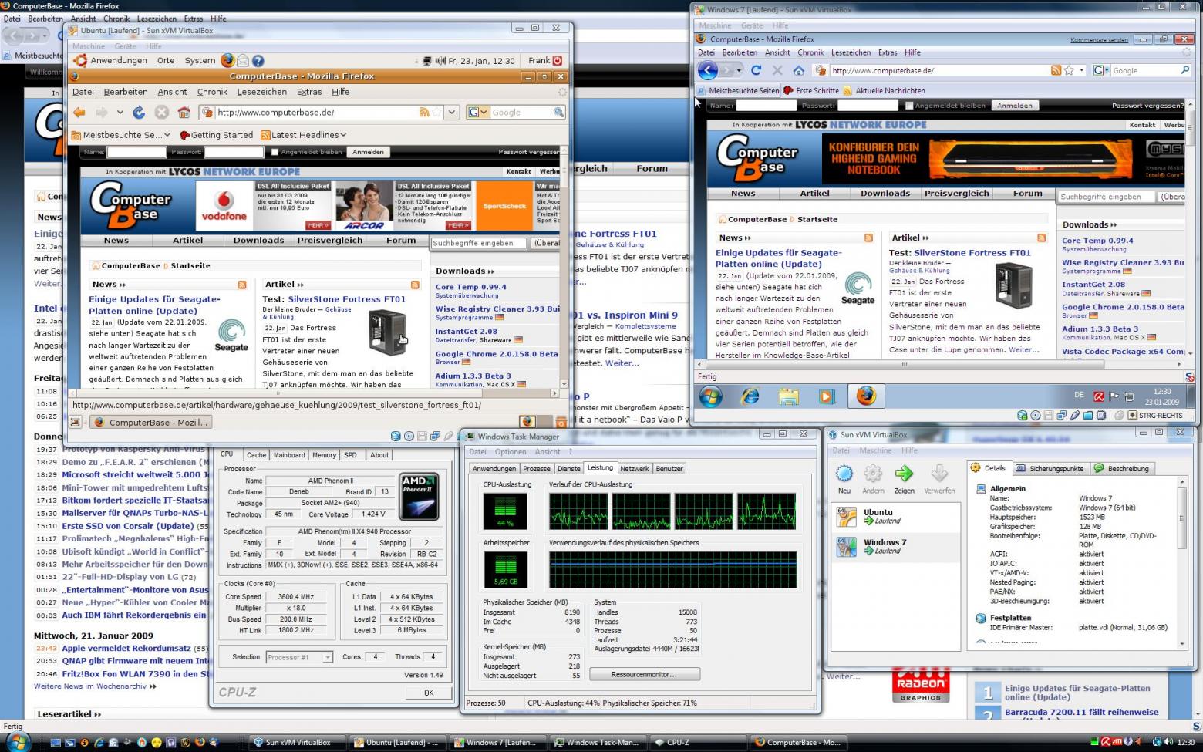Open Beschreibung tab in VirtualBox
This screenshot has height=752, width=1203.
tap(1121, 468)
